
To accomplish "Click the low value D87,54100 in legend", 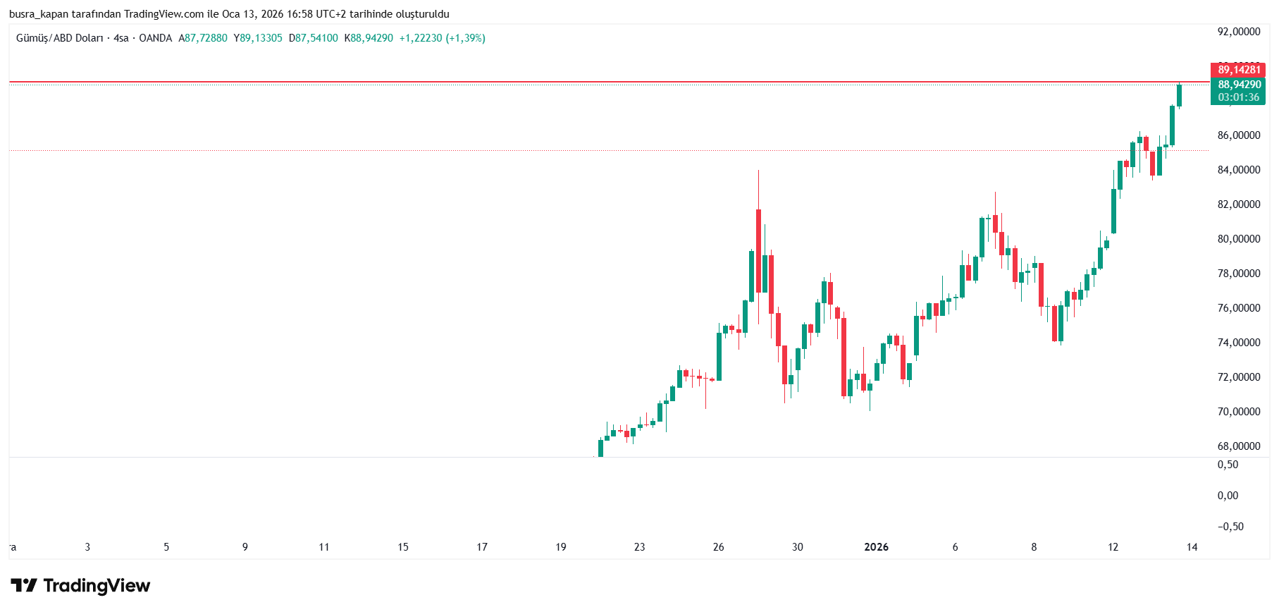I will [313, 38].
